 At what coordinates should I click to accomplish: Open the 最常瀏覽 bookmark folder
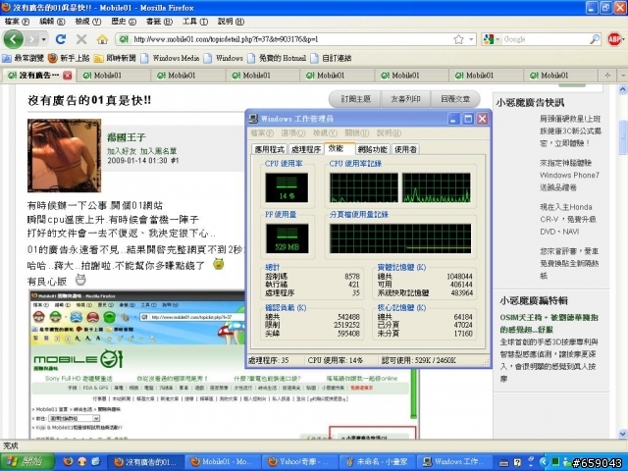pos(23,58)
